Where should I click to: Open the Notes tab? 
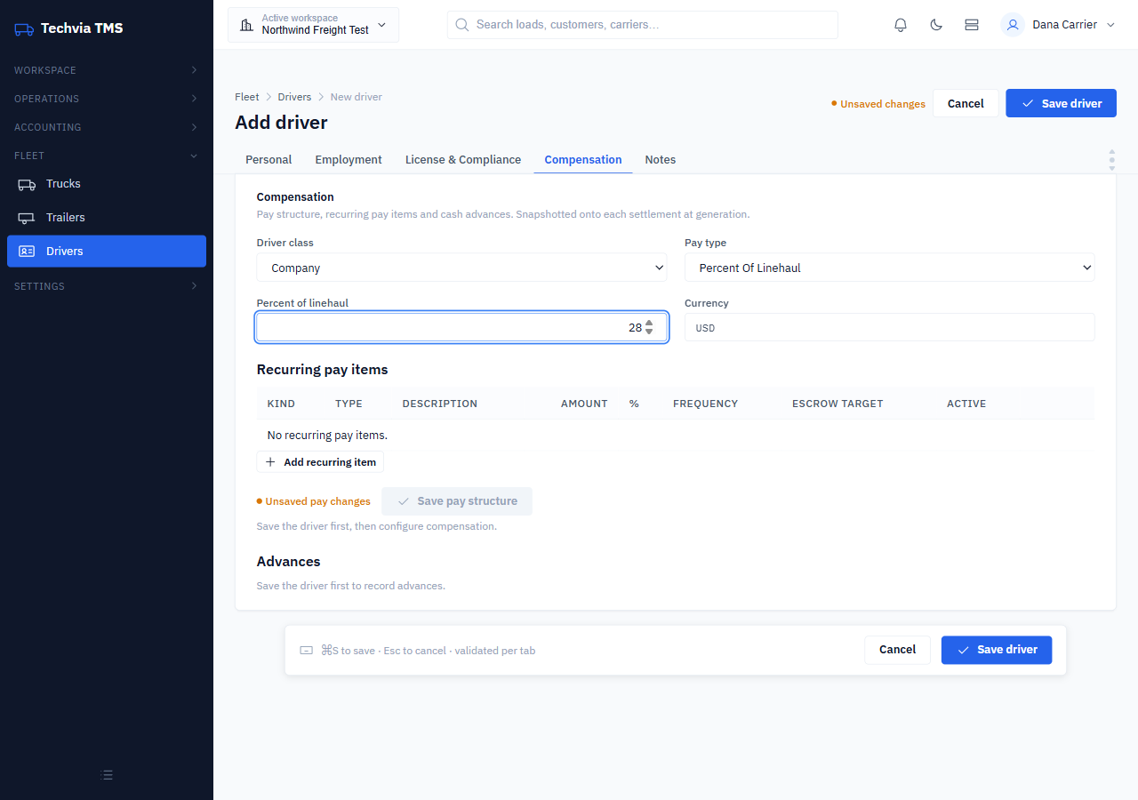pyautogui.click(x=661, y=160)
